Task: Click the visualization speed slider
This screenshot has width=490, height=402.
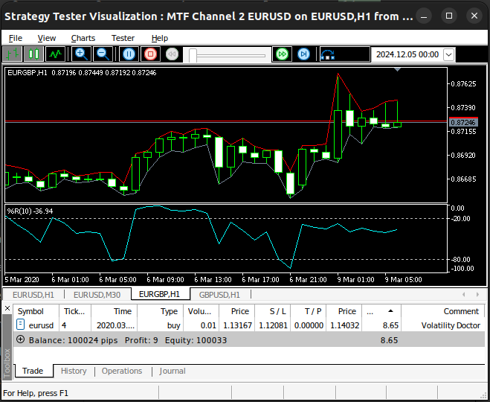Action: (x=228, y=56)
